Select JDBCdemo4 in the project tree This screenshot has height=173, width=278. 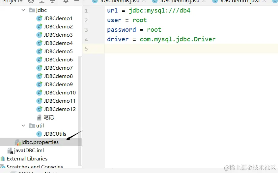tap(58, 43)
